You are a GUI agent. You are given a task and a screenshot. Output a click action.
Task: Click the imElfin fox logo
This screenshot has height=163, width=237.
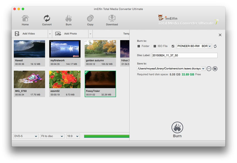[x=160, y=17]
